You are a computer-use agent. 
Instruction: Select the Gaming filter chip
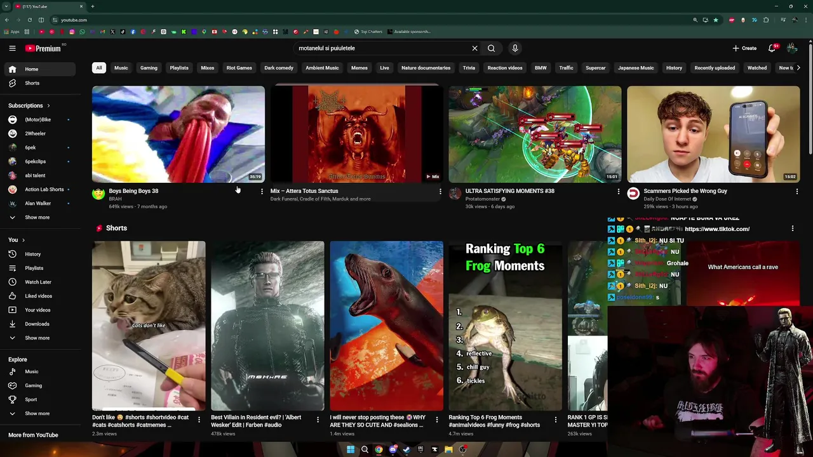tap(149, 68)
